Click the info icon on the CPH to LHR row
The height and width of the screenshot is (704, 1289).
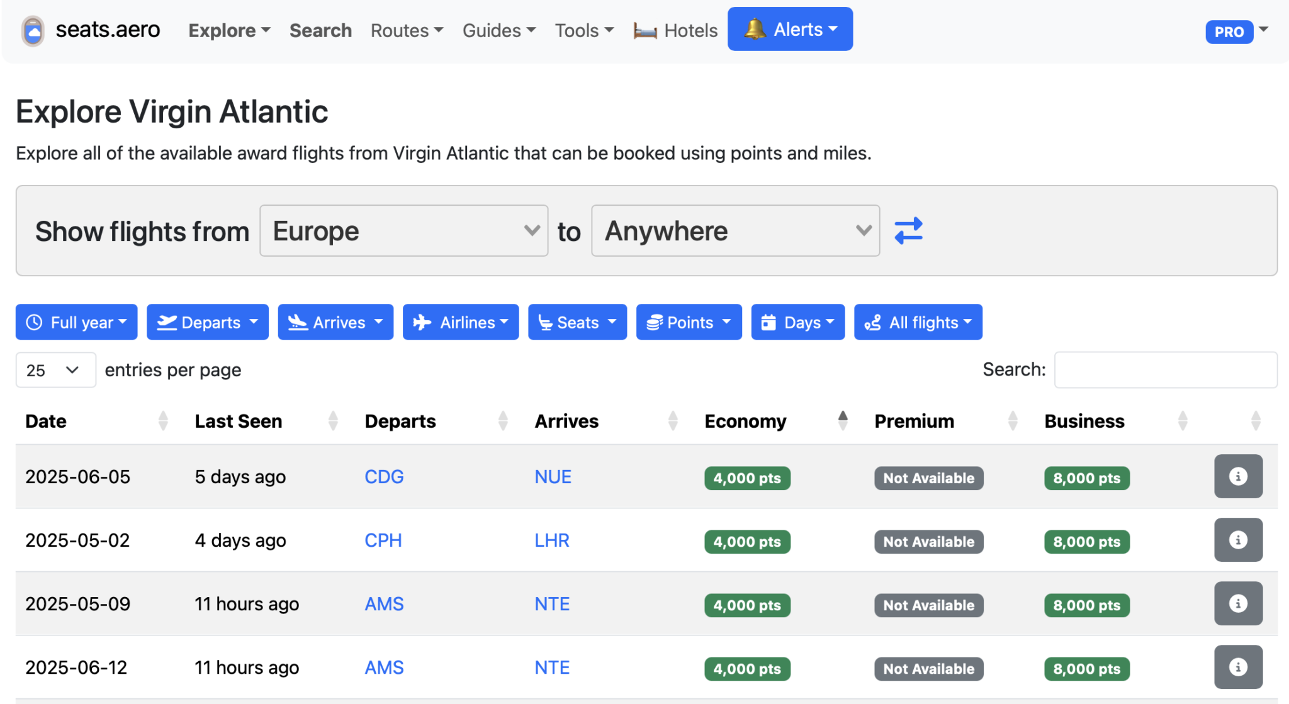[1238, 540]
